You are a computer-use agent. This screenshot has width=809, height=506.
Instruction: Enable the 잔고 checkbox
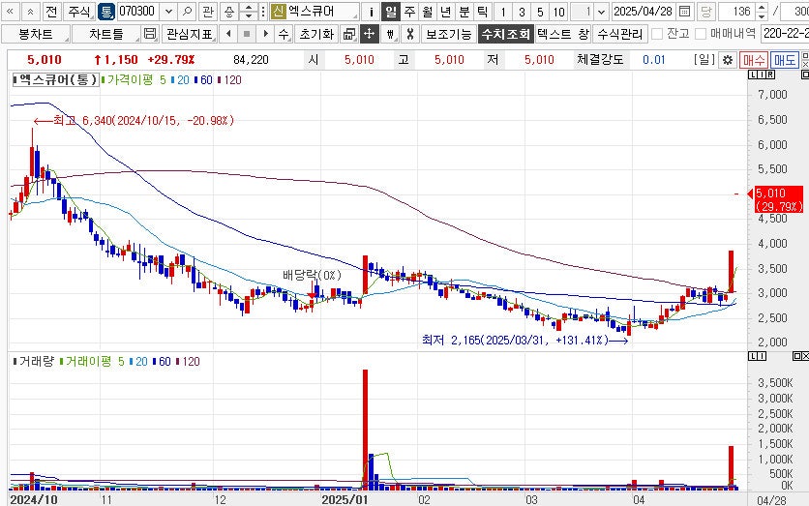[x=658, y=34]
